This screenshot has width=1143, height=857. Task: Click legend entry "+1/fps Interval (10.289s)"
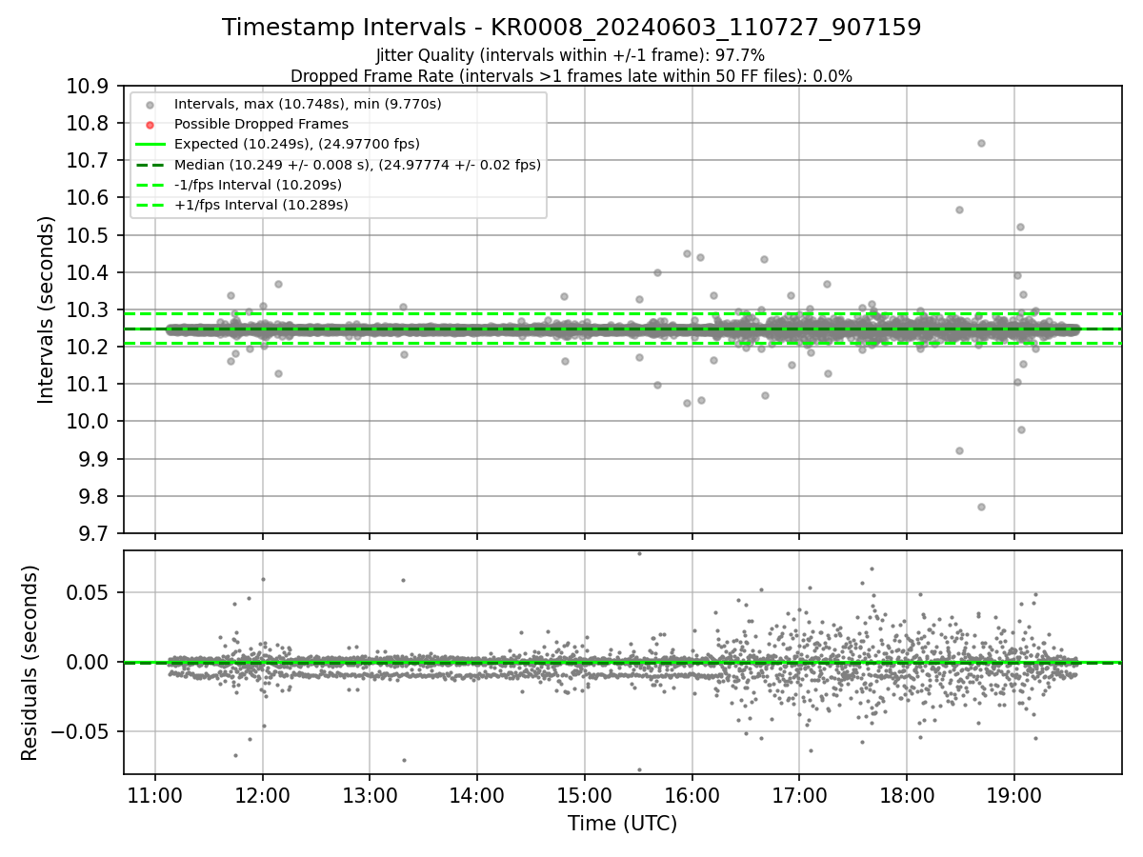click(x=261, y=205)
